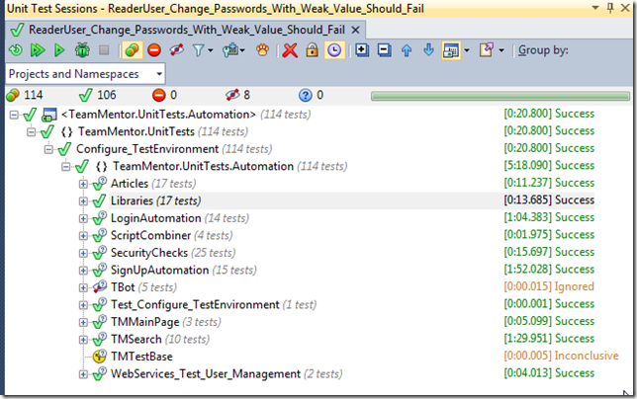Click the Export results icon
The height and width of the screenshot is (399, 637).
pos(487,50)
